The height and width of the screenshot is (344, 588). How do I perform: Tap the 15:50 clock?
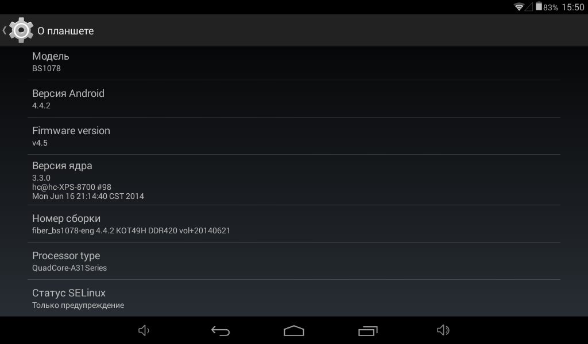573,7
